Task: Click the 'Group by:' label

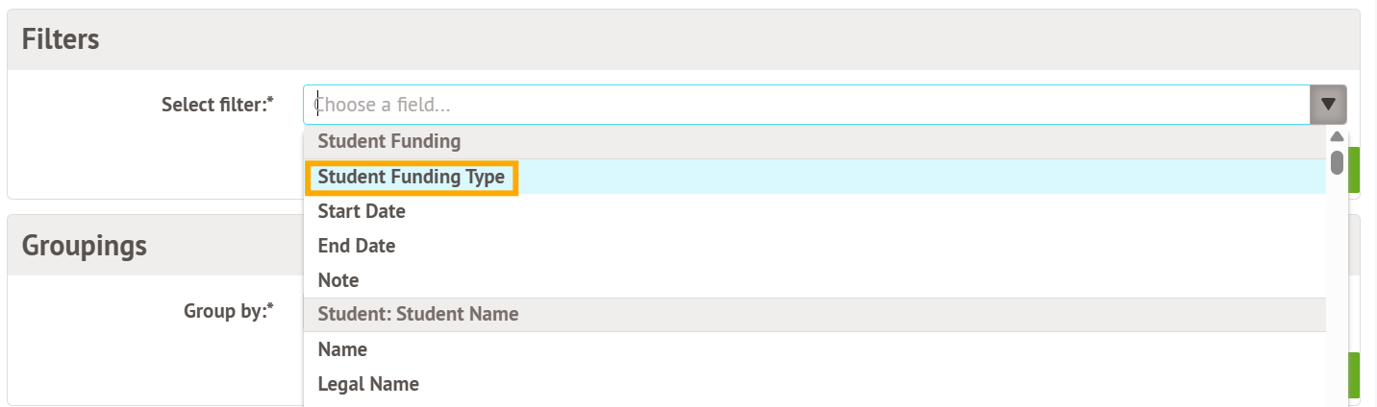Action: tap(229, 311)
